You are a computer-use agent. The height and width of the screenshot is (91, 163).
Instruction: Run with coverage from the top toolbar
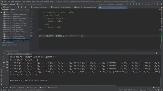[133, 4]
